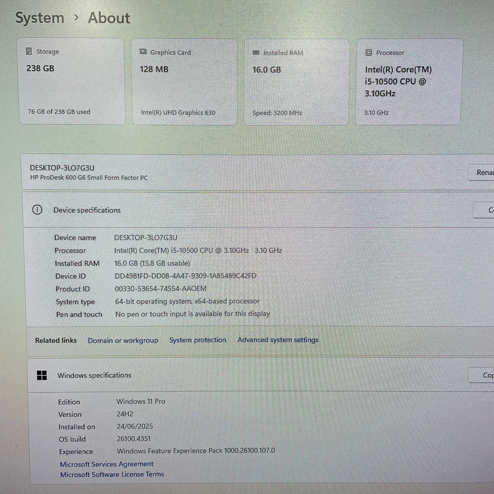Open the System breadcrumb in the header
The image size is (494, 494).
click(40, 18)
